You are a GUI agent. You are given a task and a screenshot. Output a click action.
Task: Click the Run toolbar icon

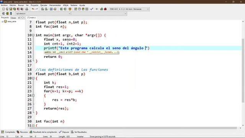click(79, 9)
